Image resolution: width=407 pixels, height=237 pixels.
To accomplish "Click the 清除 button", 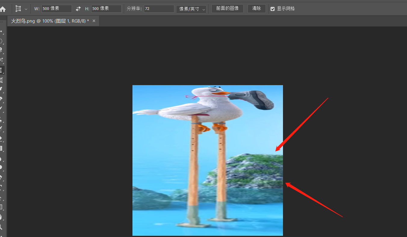I will [x=256, y=8].
